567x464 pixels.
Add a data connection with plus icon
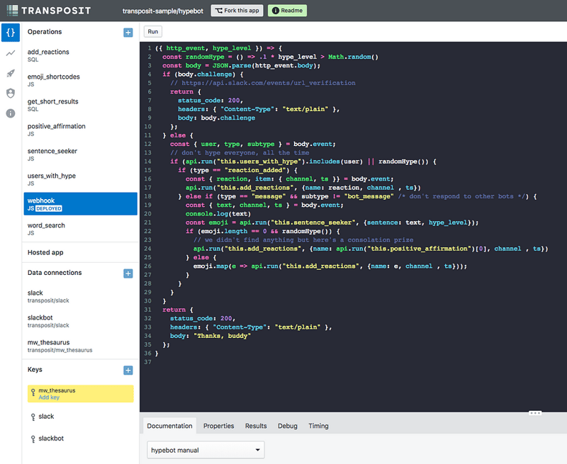point(128,273)
